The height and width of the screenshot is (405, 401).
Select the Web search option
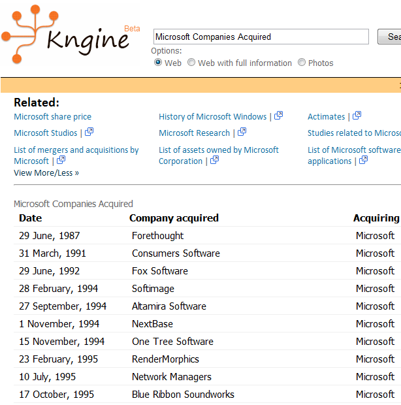[x=158, y=63]
